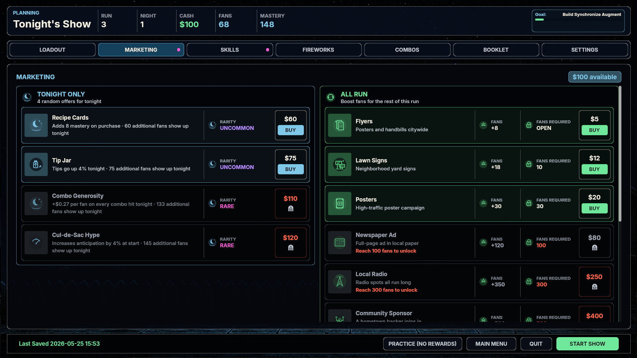Image resolution: width=637 pixels, height=358 pixels.
Task: Buy Flyers for $5
Action: (595, 130)
